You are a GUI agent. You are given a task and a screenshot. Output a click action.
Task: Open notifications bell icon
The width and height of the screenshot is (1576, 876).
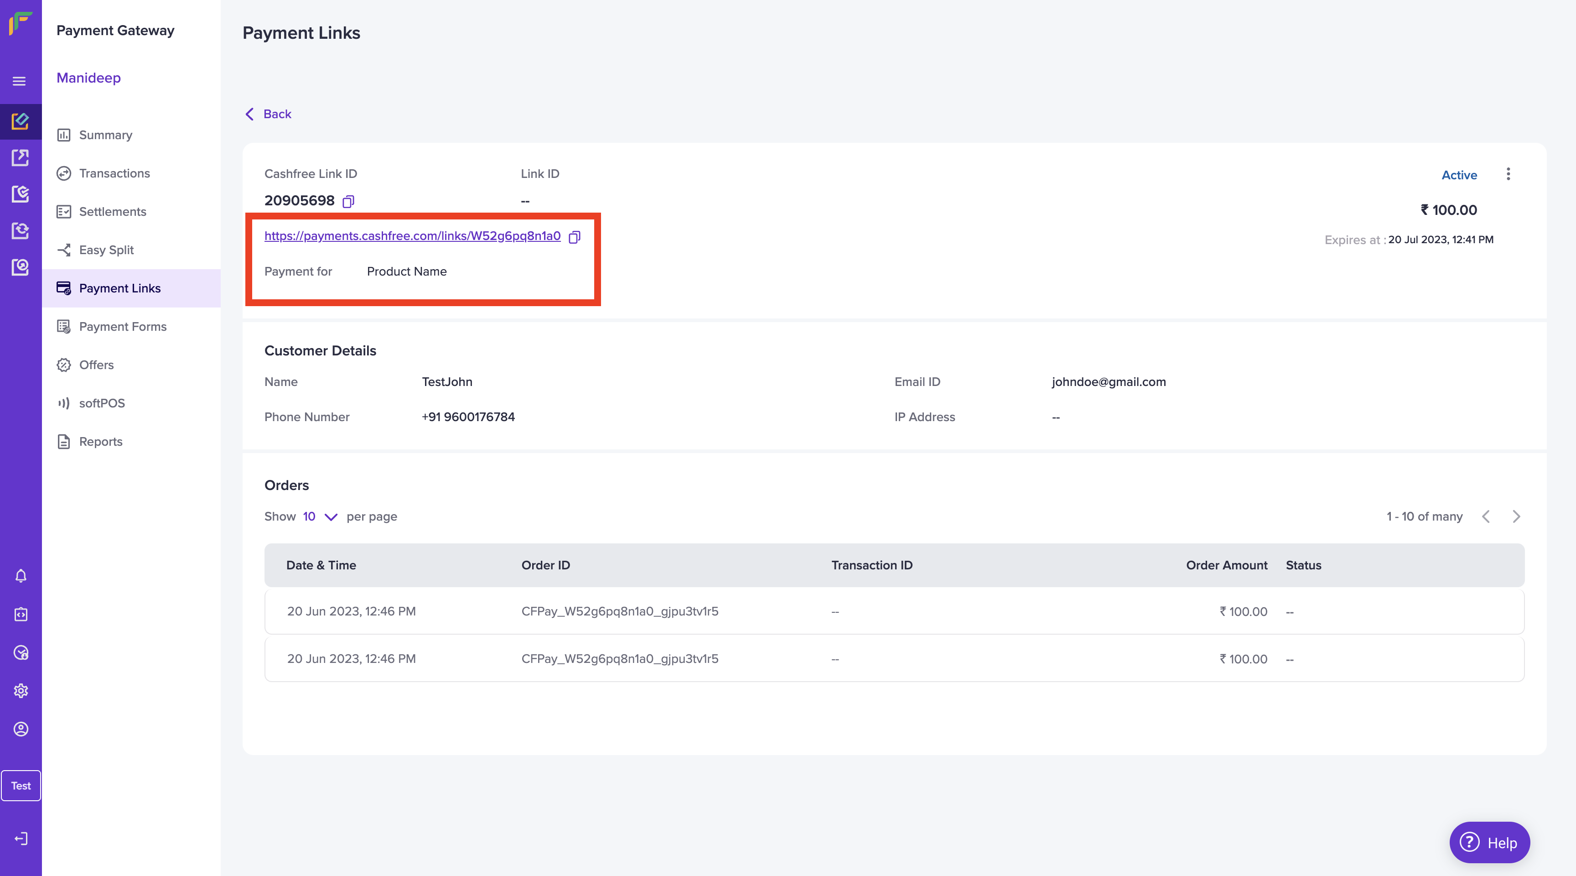pos(21,576)
